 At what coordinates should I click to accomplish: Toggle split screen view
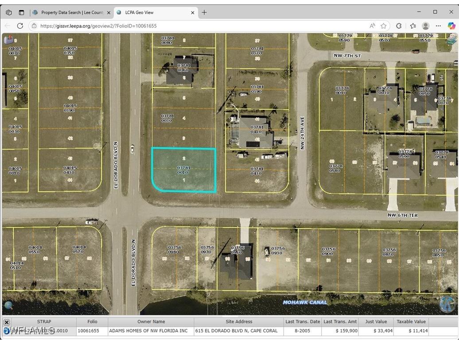coord(21,12)
